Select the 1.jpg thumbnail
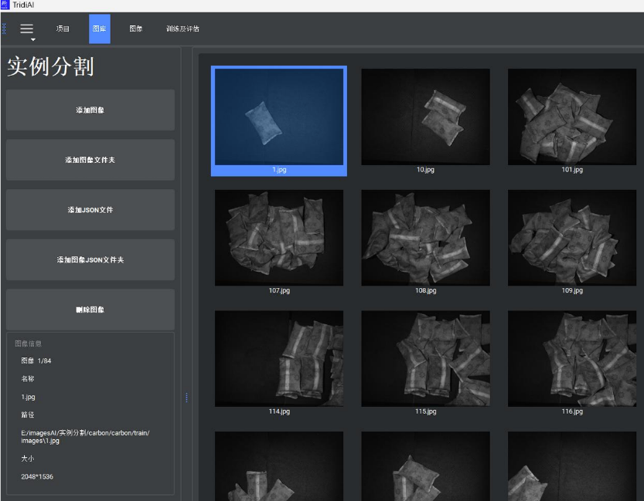Image resolution: width=644 pixels, height=501 pixels. (x=279, y=117)
